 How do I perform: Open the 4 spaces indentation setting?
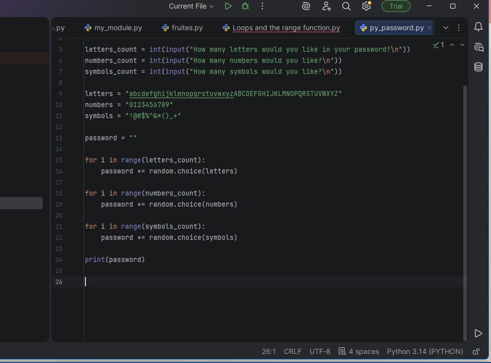(x=363, y=351)
